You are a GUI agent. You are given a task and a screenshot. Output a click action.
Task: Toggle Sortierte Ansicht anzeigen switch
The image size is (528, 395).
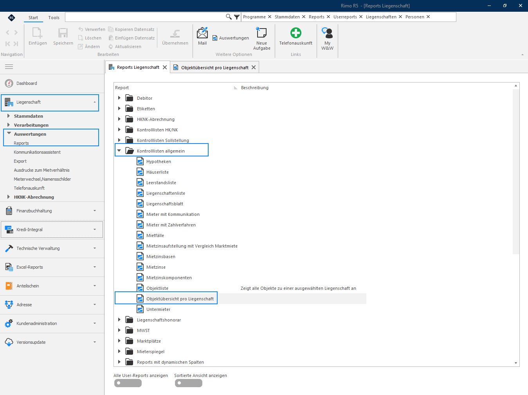pos(189,383)
